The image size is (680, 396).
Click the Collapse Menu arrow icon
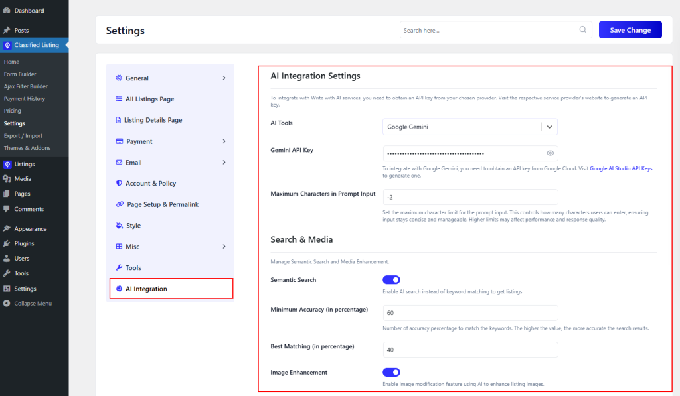[7, 303]
